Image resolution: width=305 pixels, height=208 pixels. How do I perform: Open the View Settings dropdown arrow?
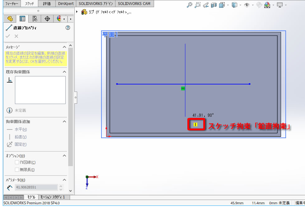coord(286,5)
